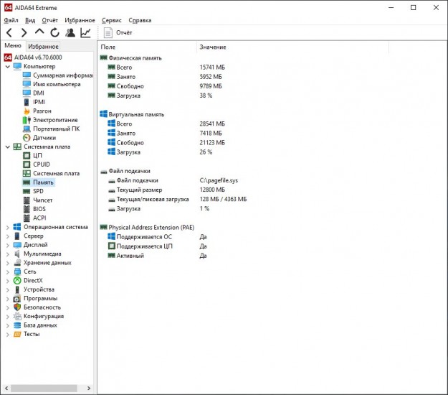
Task: Expand the Хранение данных node
Action: (8, 263)
